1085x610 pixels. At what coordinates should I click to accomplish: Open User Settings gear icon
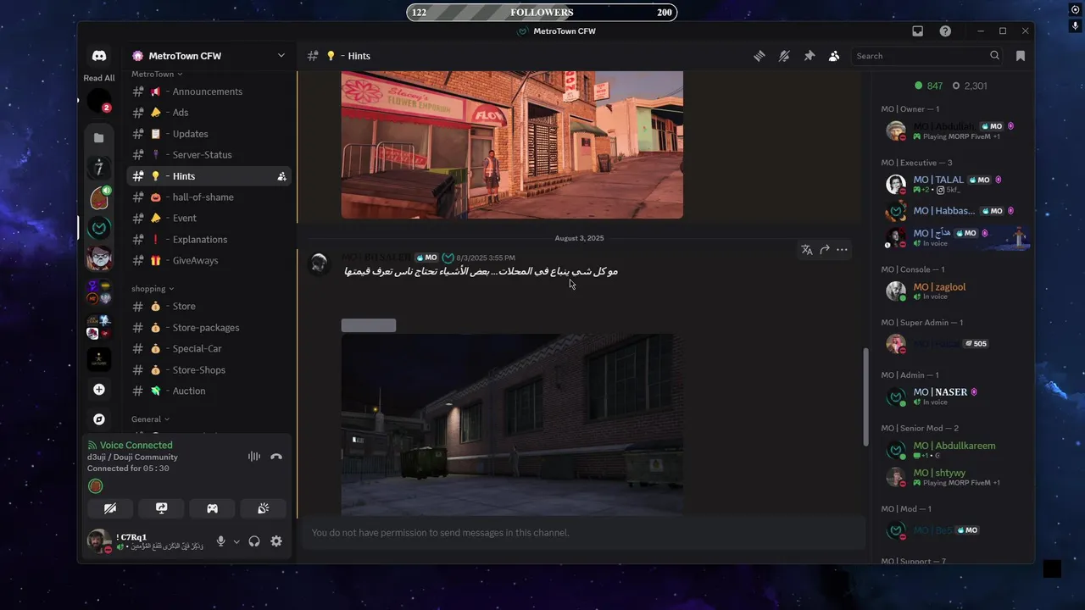276,541
